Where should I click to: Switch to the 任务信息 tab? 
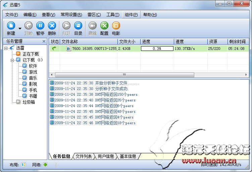point(61,156)
